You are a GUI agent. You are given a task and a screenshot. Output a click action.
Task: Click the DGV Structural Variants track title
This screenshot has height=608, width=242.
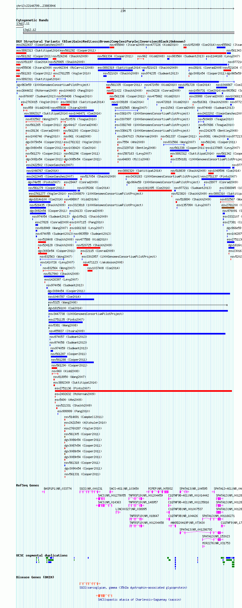click(x=101, y=41)
